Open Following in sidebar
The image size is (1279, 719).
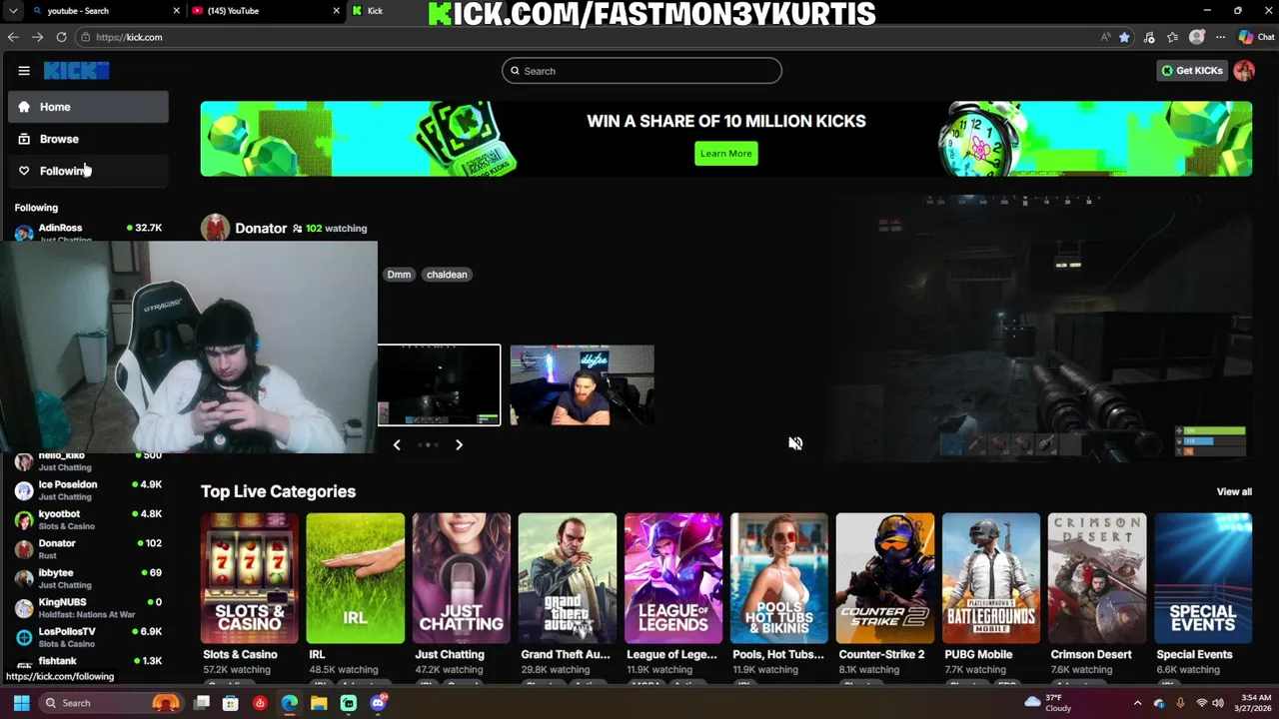[88, 171]
